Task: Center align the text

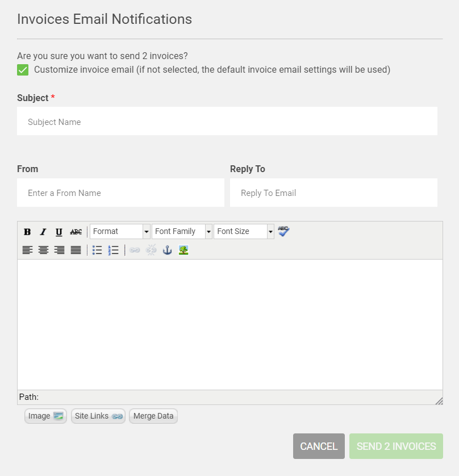Action: click(x=43, y=250)
